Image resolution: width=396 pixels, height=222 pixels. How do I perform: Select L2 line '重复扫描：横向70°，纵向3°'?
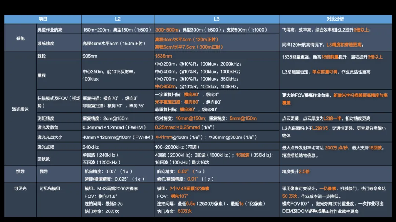tap(110, 99)
